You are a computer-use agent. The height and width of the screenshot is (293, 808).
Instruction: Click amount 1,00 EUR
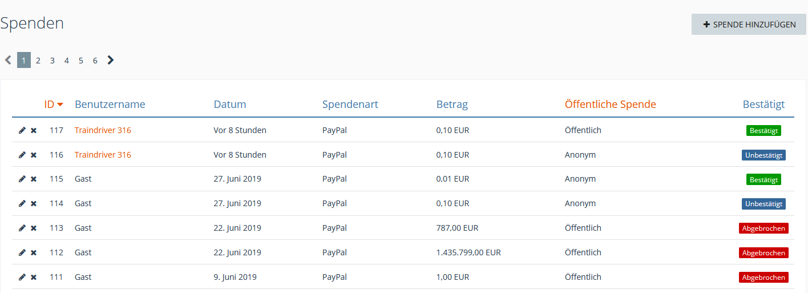[453, 277]
